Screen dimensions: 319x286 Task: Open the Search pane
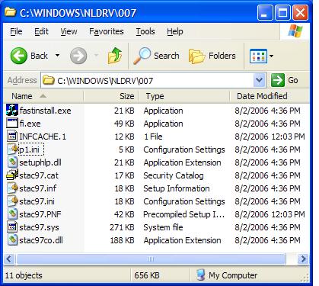(156, 56)
